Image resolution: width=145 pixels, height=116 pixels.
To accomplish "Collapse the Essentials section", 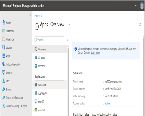I will click(74, 73).
